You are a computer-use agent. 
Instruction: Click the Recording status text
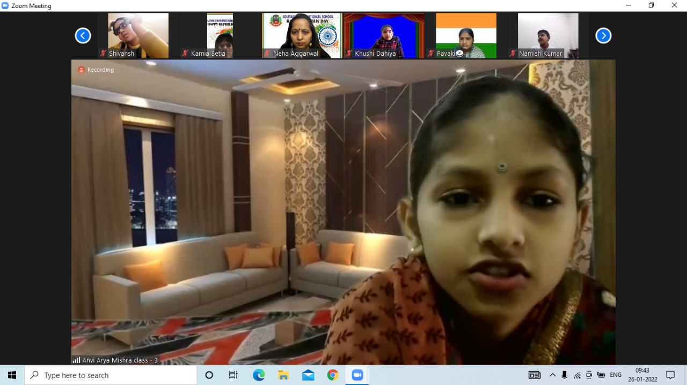point(100,70)
